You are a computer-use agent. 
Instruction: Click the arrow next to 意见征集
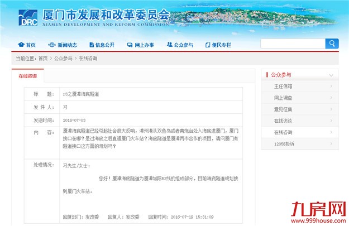click(332, 109)
